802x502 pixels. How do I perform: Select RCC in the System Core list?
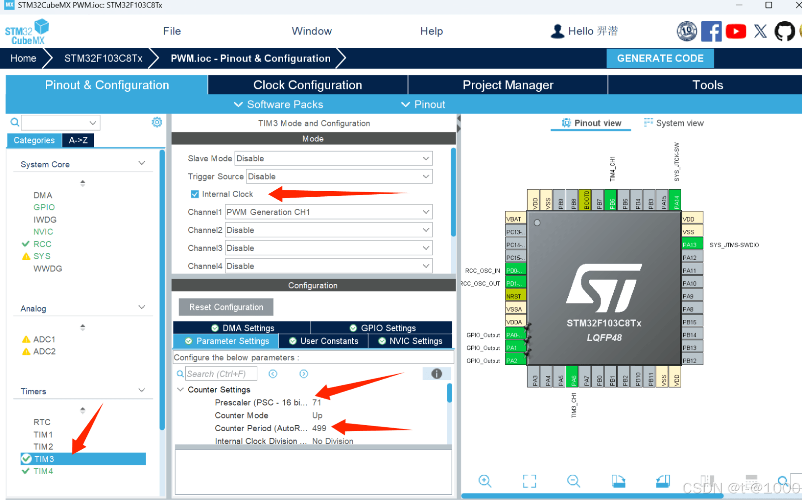click(42, 244)
